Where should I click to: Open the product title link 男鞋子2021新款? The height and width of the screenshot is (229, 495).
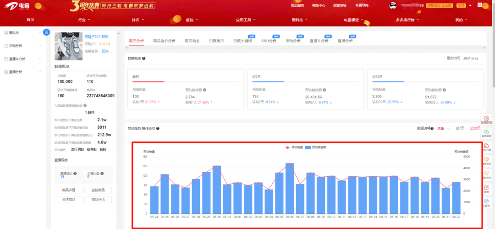(x=98, y=37)
